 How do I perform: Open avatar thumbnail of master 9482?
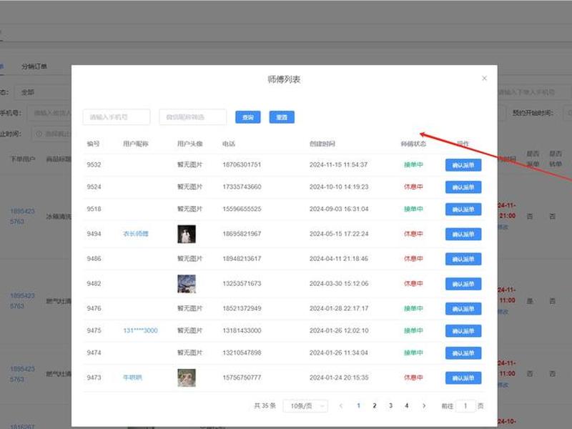pyautogui.click(x=187, y=284)
